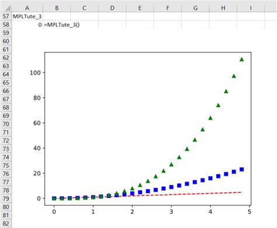
Task: Select column E header
Action: [140, 8]
